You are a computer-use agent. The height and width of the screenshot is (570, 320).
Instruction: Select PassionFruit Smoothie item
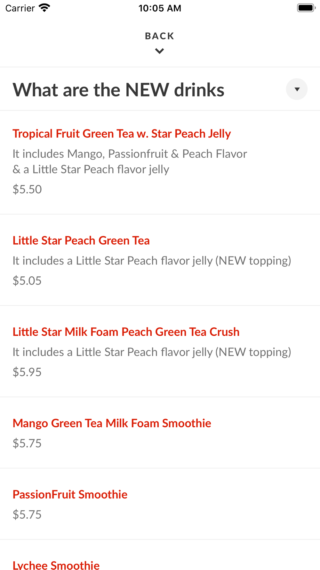point(70,494)
